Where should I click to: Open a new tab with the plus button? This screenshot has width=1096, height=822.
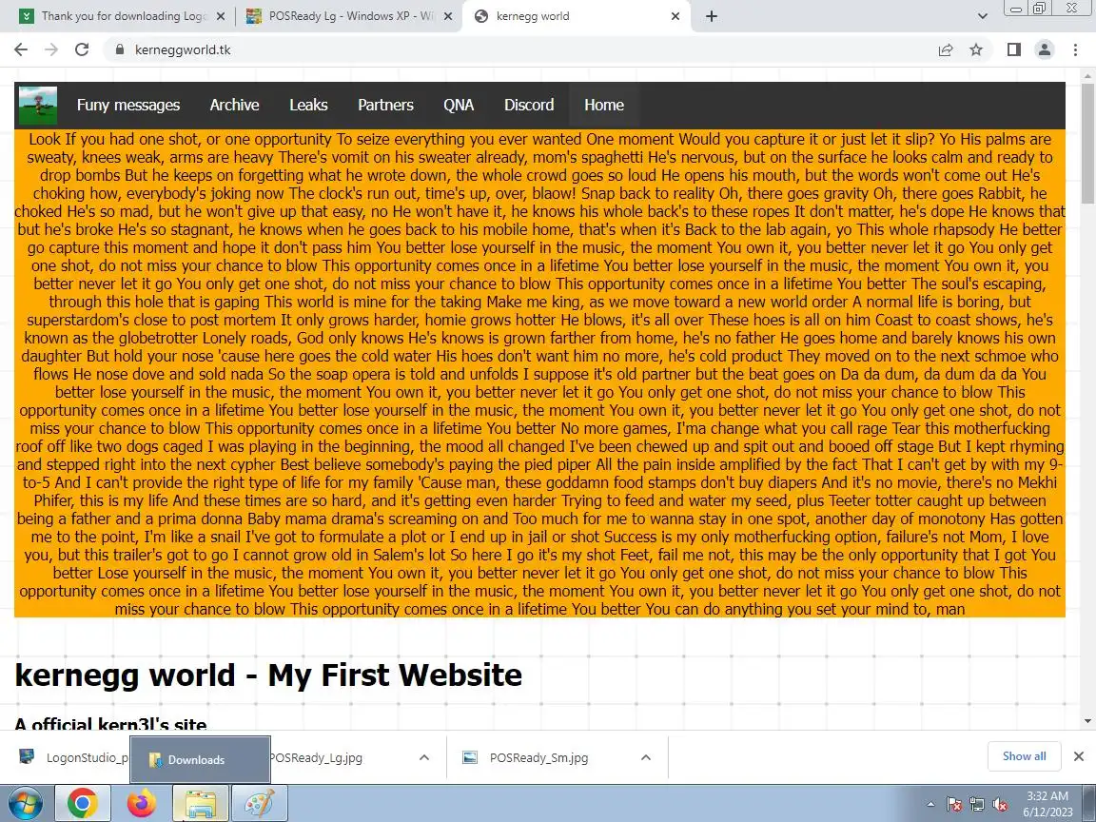coord(712,16)
